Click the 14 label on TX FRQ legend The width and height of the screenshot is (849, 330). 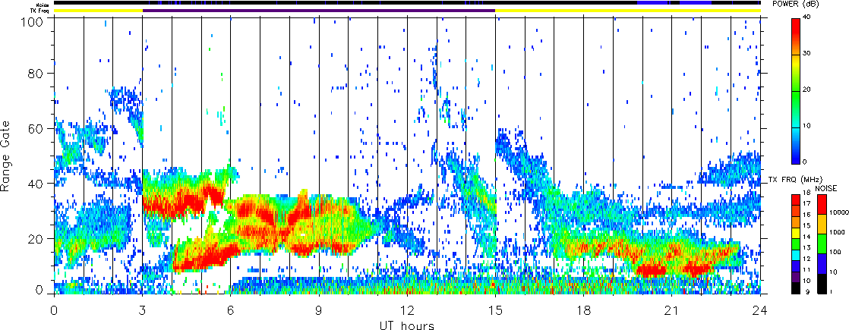pyautogui.click(x=807, y=237)
